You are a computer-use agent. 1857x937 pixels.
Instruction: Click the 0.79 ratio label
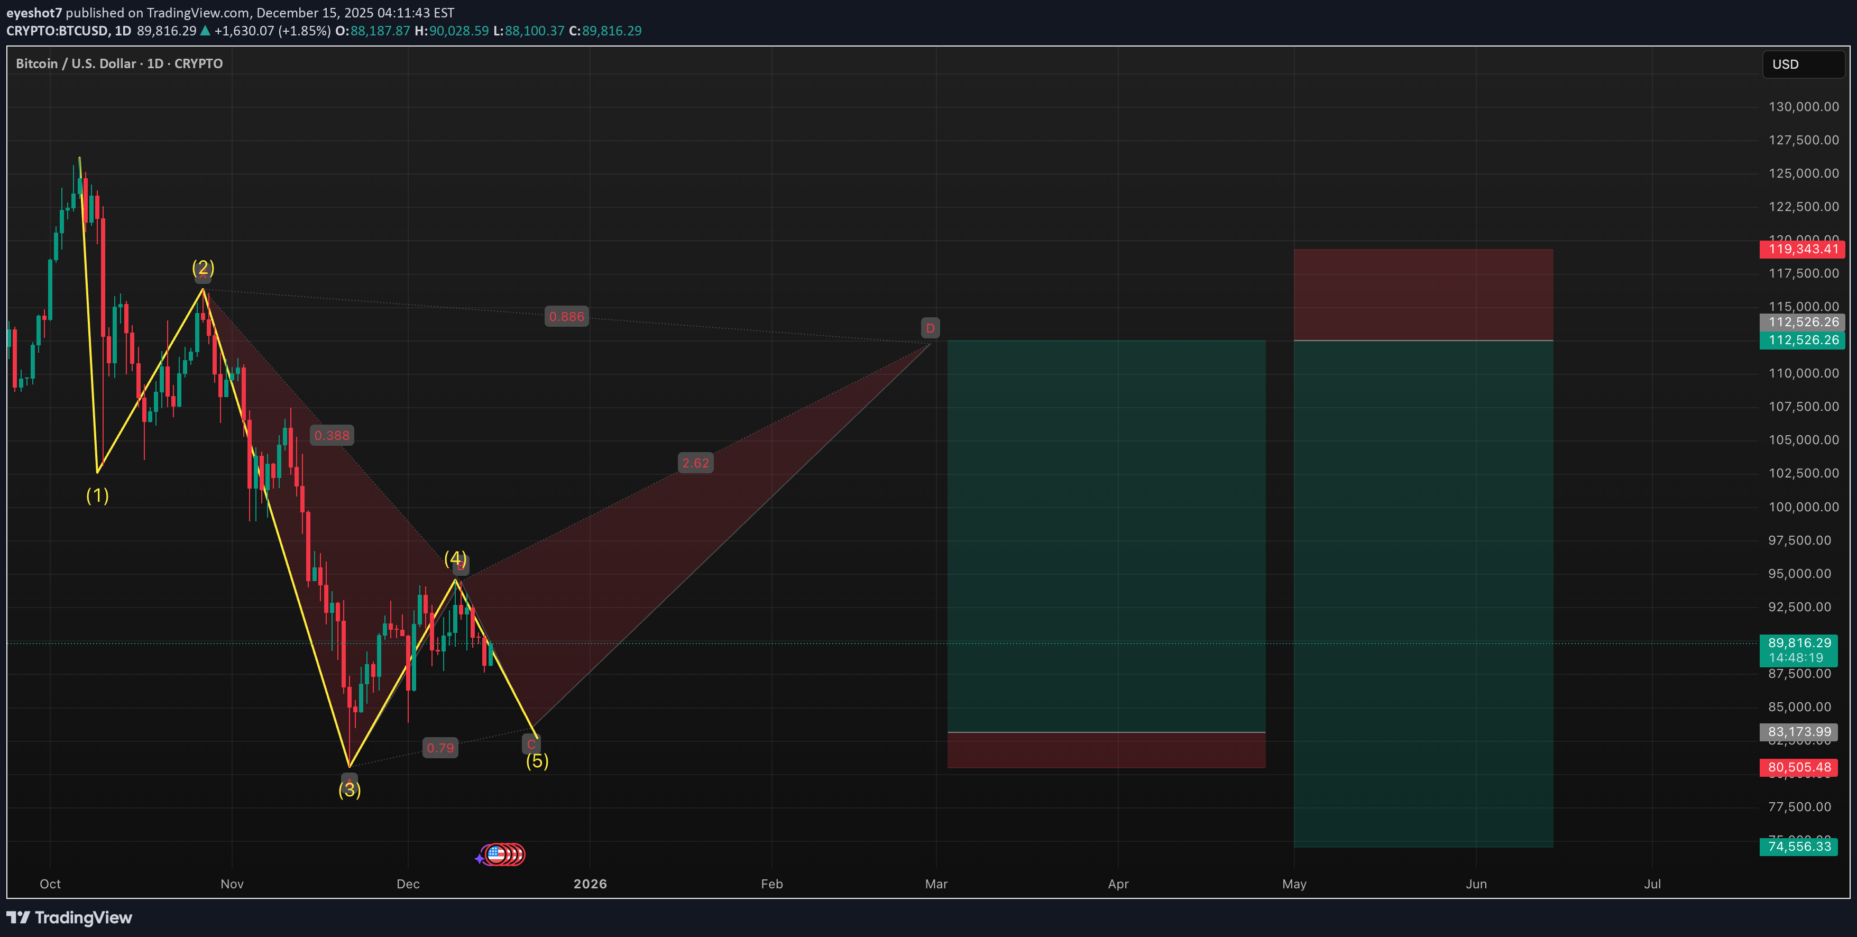click(440, 748)
